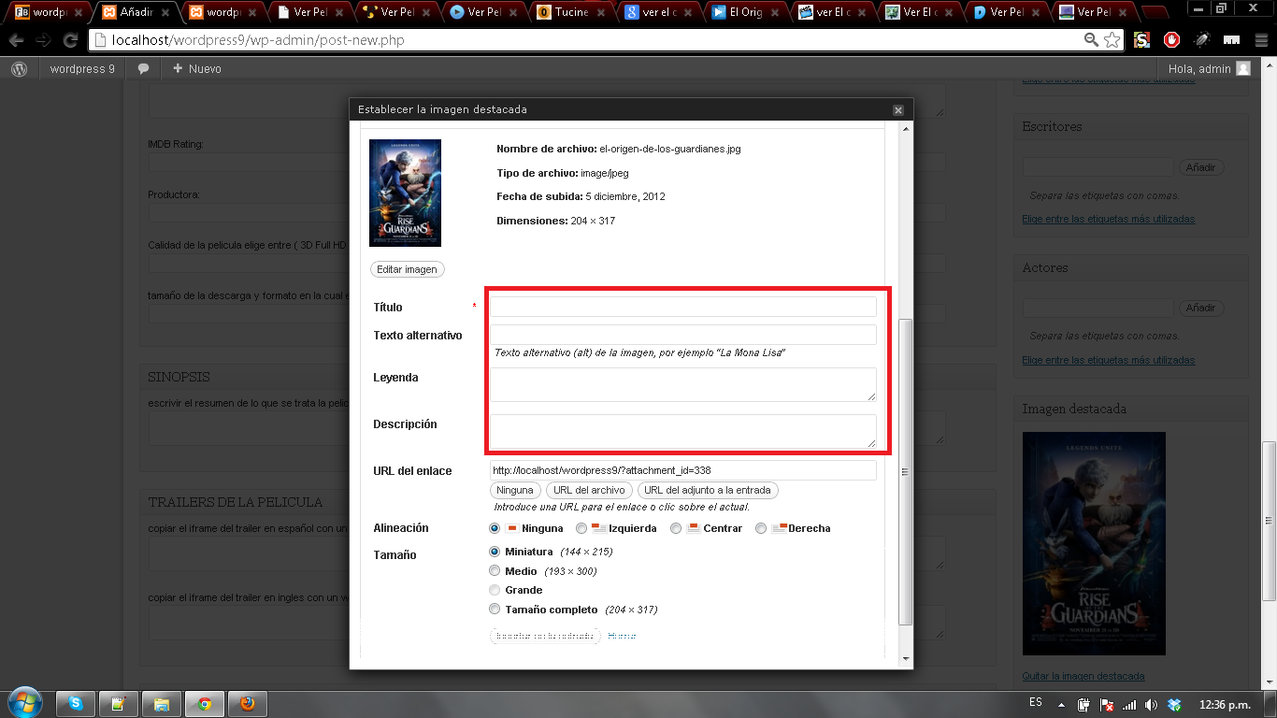Bookmark this page with the star icon

coord(1112,40)
